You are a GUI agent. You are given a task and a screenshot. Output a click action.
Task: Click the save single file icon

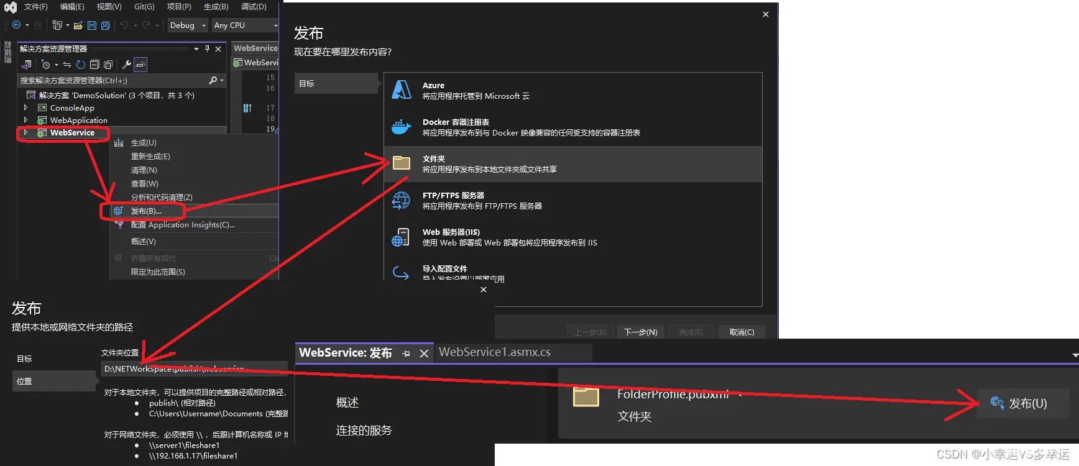pyautogui.click(x=92, y=25)
